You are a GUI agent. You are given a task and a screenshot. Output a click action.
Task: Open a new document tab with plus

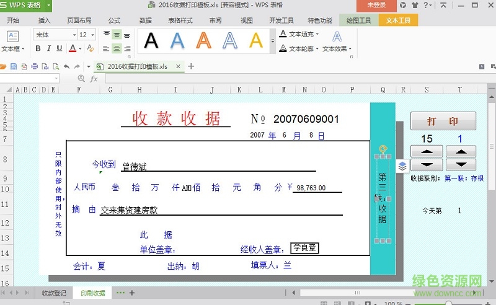[x=191, y=66]
